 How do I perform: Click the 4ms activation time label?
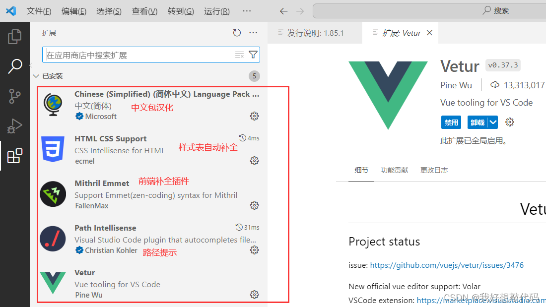(x=253, y=138)
